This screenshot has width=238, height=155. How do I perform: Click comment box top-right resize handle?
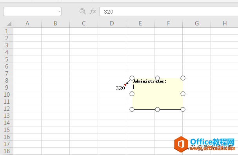pos(183,78)
